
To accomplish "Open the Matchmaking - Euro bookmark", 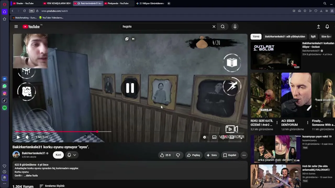I will [24, 18].
